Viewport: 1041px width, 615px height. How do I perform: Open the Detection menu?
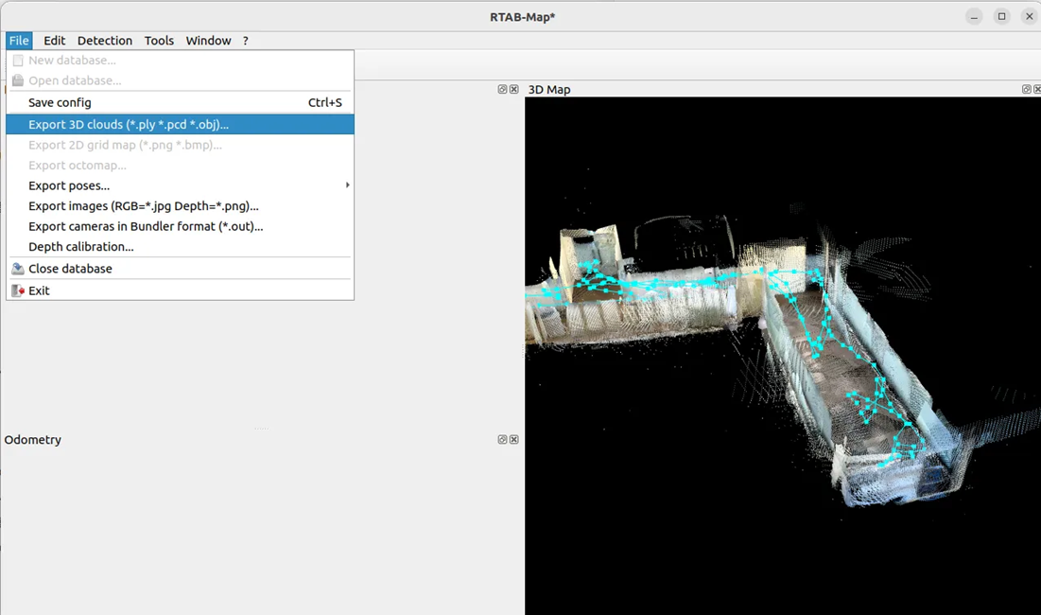[x=105, y=41]
